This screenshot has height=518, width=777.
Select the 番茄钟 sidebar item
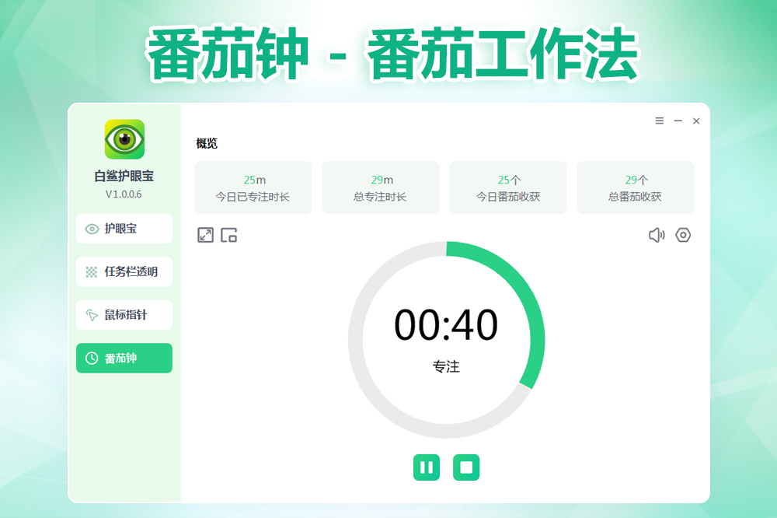[124, 359]
